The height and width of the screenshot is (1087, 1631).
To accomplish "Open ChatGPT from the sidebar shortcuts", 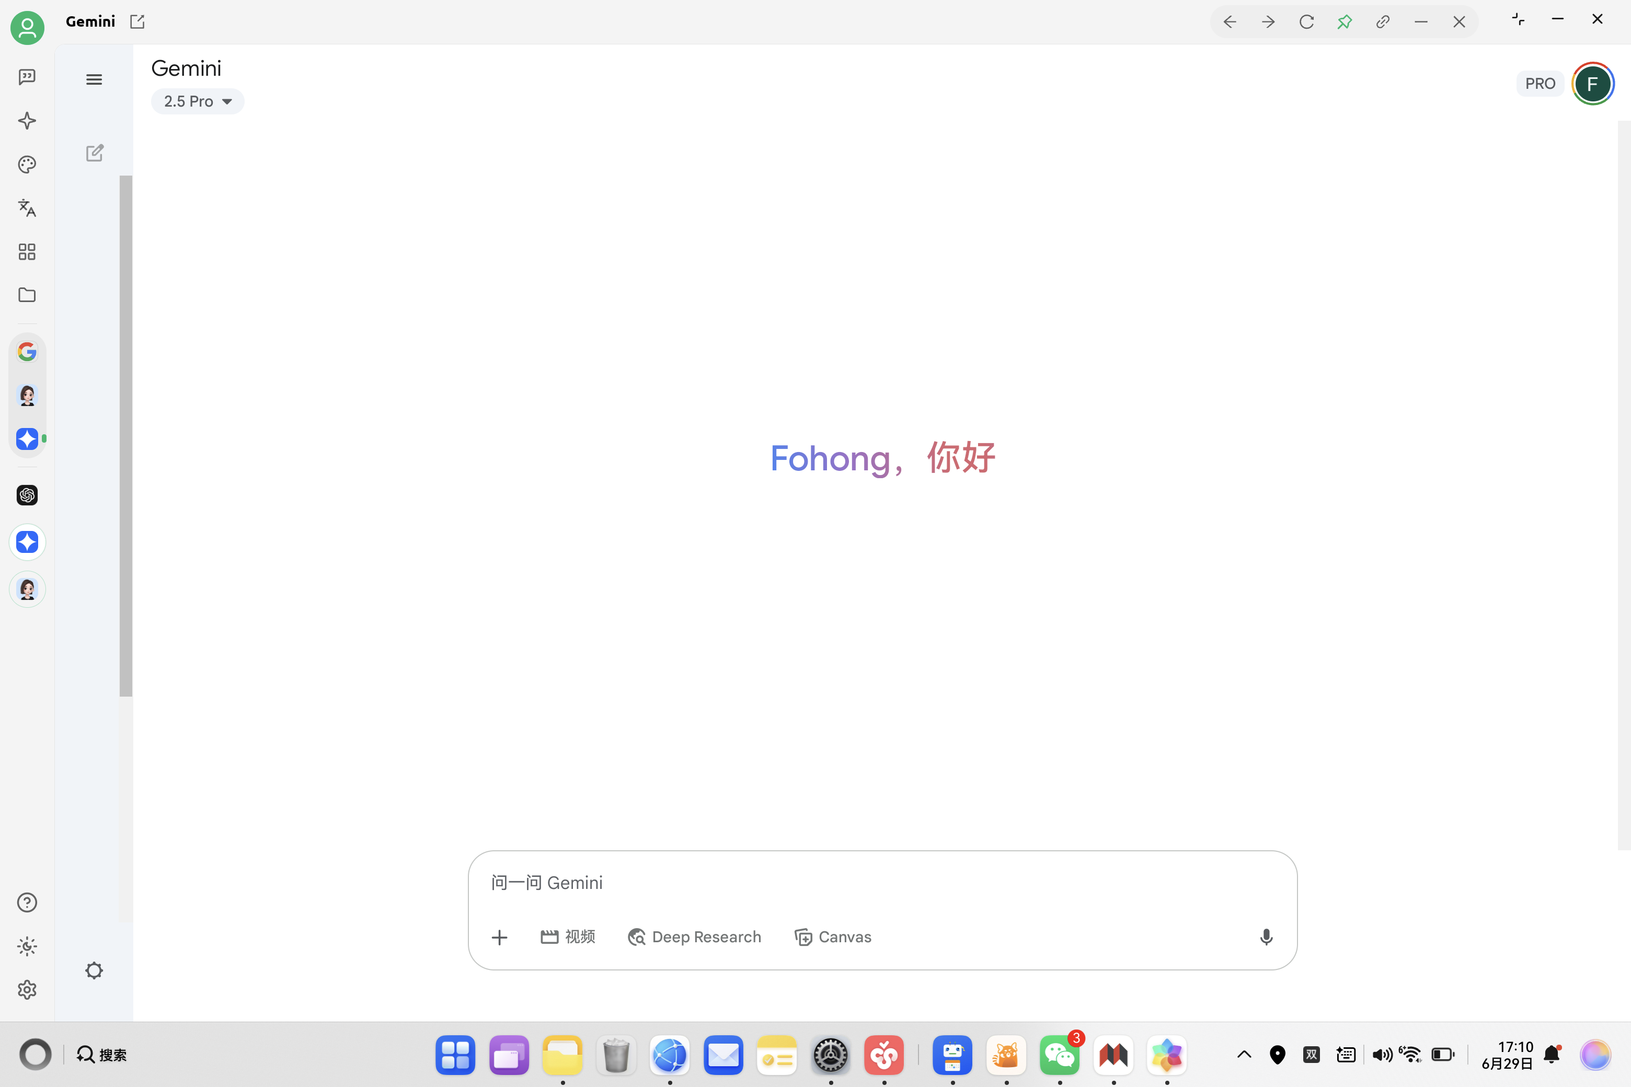I will pos(27,495).
